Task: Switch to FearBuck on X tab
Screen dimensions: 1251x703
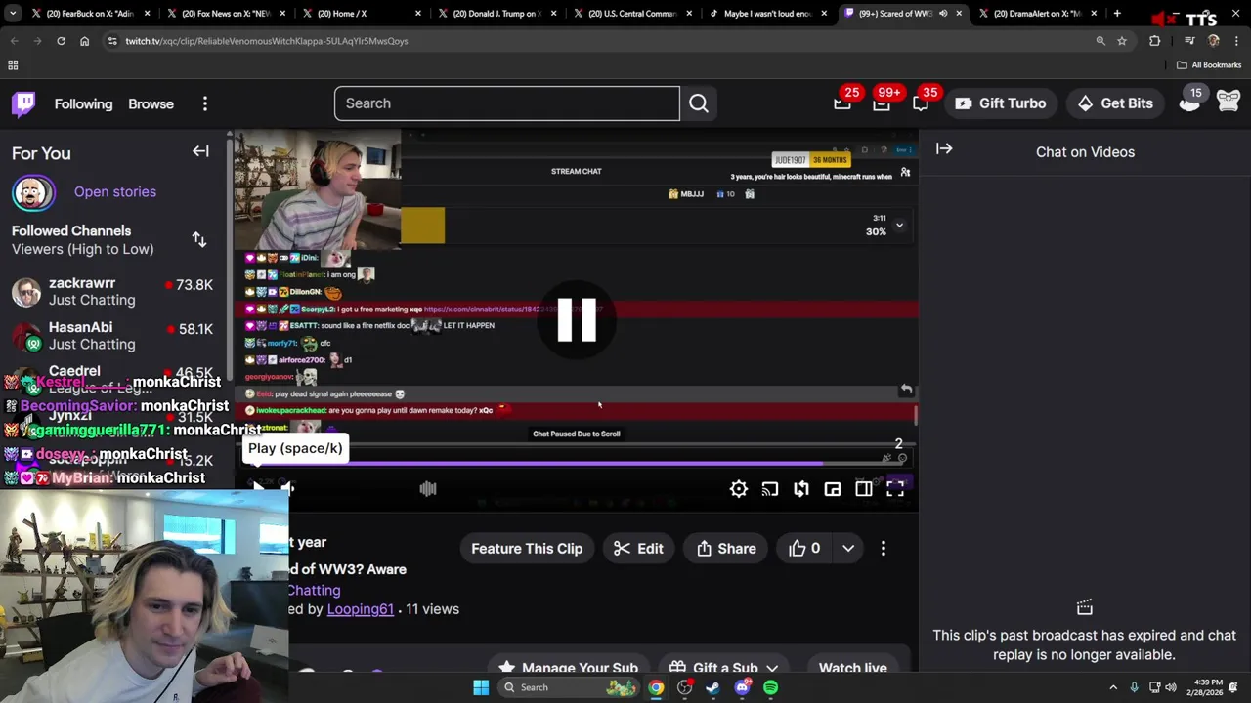Action: coord(88,14)
